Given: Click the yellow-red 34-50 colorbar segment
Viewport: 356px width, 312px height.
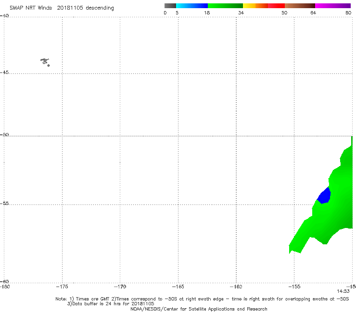Looking at the screenshot, I should 264,6.
